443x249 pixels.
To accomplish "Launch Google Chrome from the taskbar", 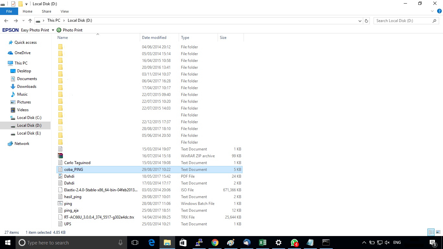I will [215, 243].
